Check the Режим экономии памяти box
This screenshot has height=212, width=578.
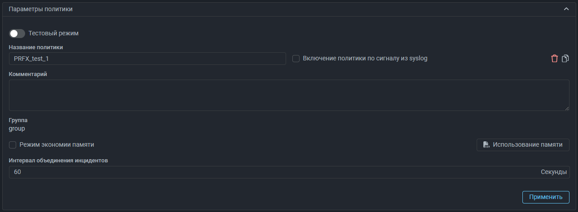[x=13, y=145]
